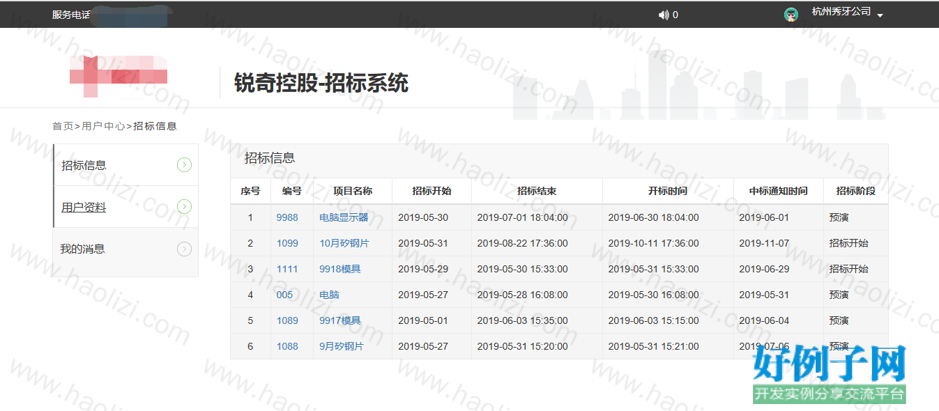Image resolution: width=939 pixels, height=411 pixels.
Task: Click the 中标通知时间 column header
Action: (779, 191)
